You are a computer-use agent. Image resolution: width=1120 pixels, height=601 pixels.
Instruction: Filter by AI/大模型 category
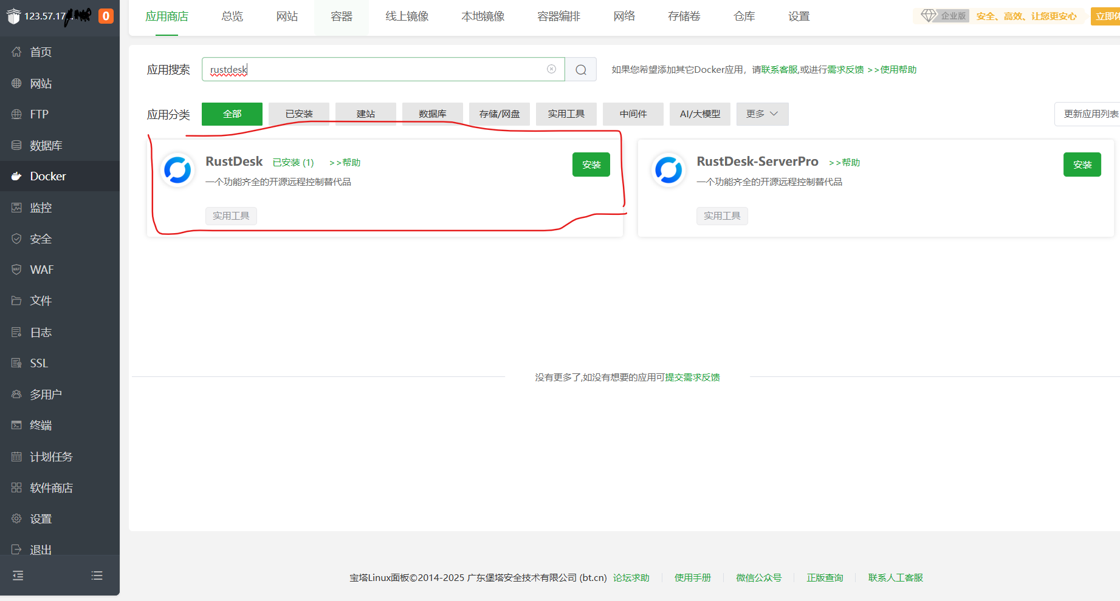tap(700, 114)
